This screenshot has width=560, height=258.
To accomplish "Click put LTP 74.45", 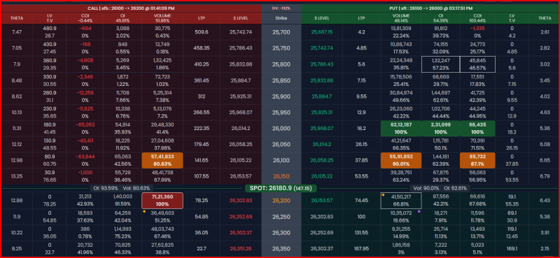I will [361, 201].
